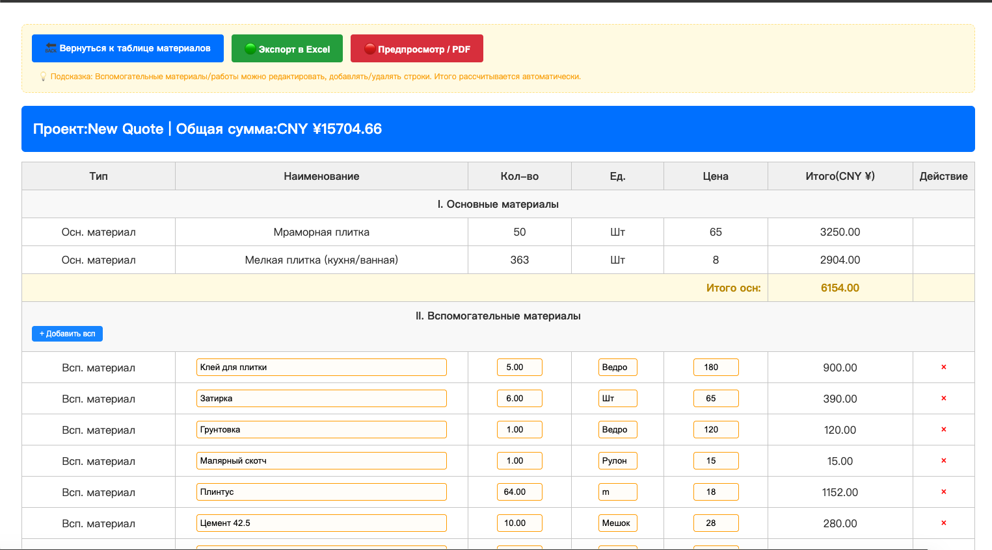
Task: Click the project total header banner
Action: tap(498, 129)
